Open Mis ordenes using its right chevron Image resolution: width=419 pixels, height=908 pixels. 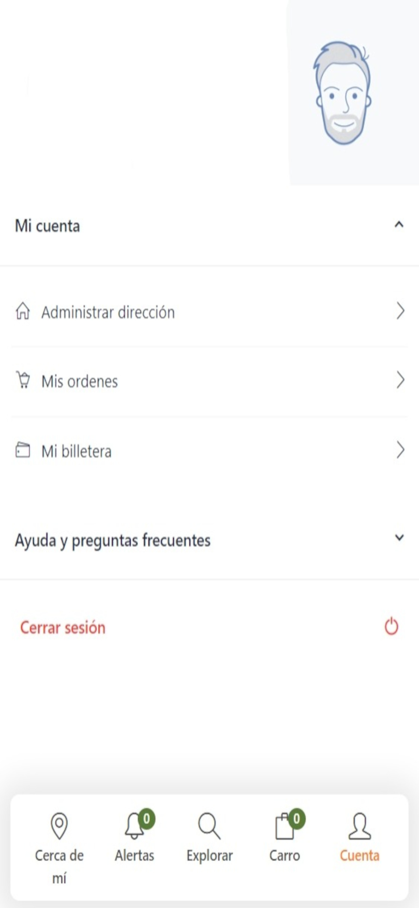(x=400, y=380)
